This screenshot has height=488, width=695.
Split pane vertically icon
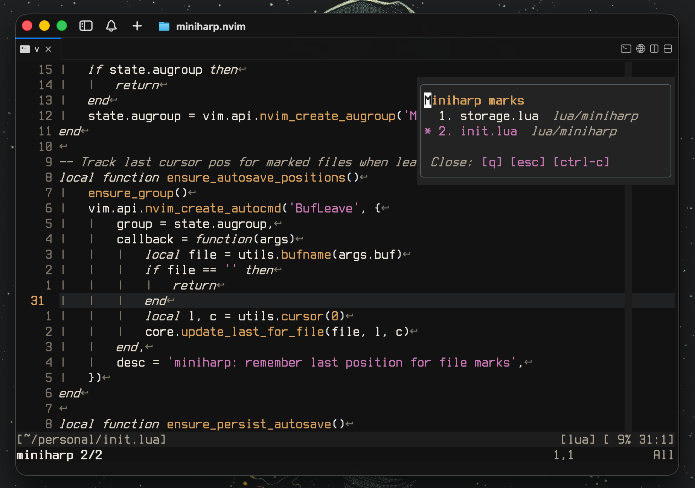click(654, 48)
